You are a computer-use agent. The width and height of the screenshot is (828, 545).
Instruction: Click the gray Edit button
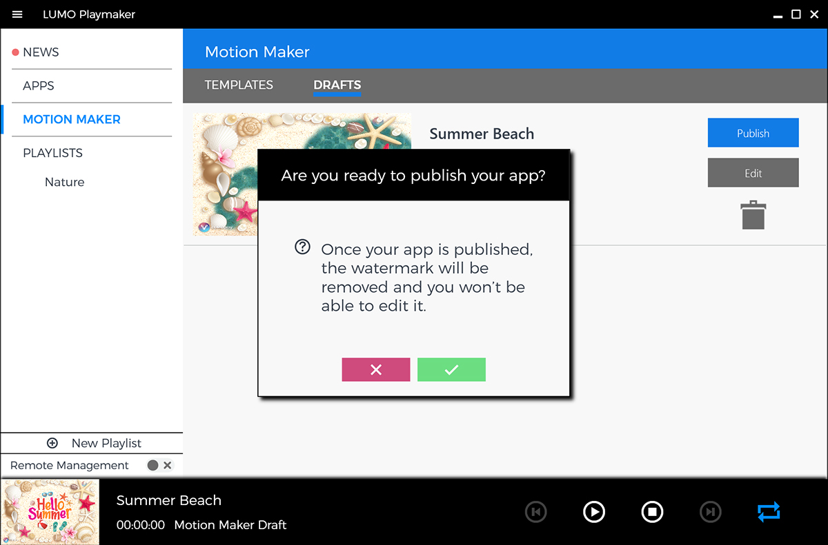[x=753, y=173]
